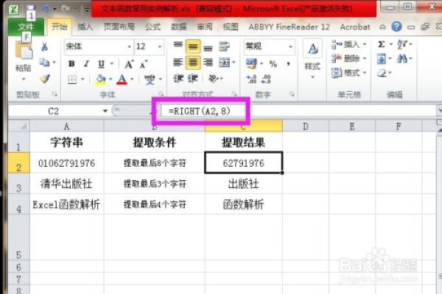Increase font size with large A
This screenshot has width=442, height=294.
tap(129, 64)
